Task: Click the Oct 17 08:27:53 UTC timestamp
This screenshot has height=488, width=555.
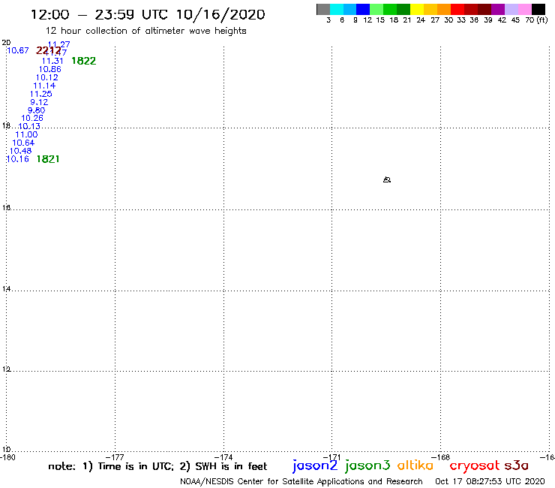Action: click(x=490, y=481)
